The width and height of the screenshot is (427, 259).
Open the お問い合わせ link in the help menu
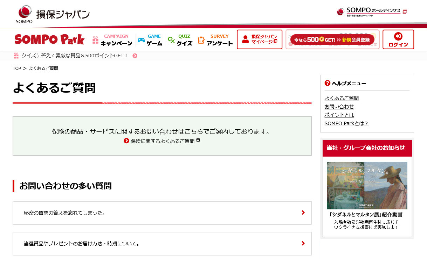339,107
